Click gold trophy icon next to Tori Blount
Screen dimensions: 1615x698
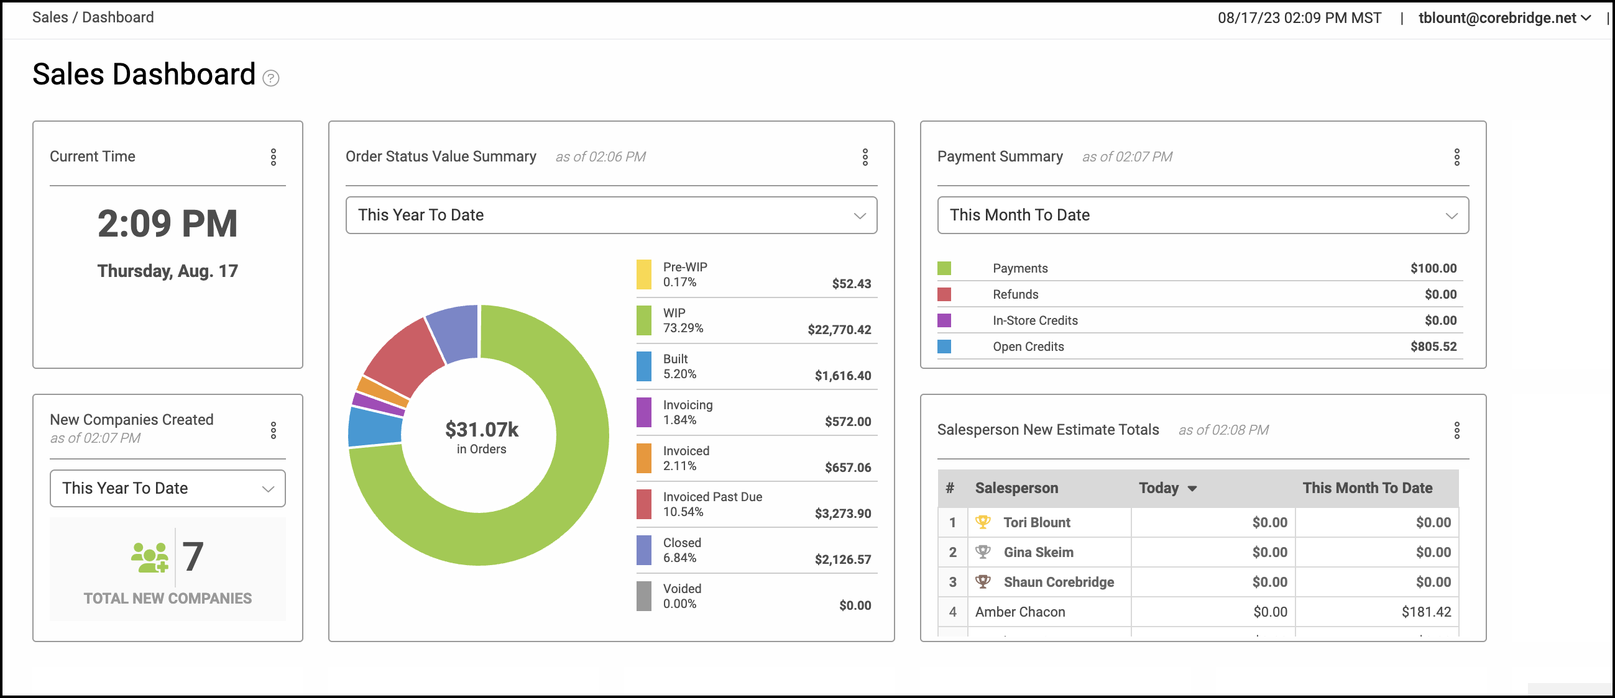pos(982,521)
